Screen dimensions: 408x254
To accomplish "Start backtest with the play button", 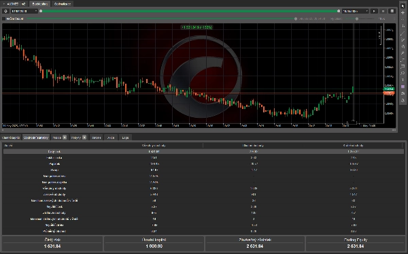I will click(x=374, y=11).
